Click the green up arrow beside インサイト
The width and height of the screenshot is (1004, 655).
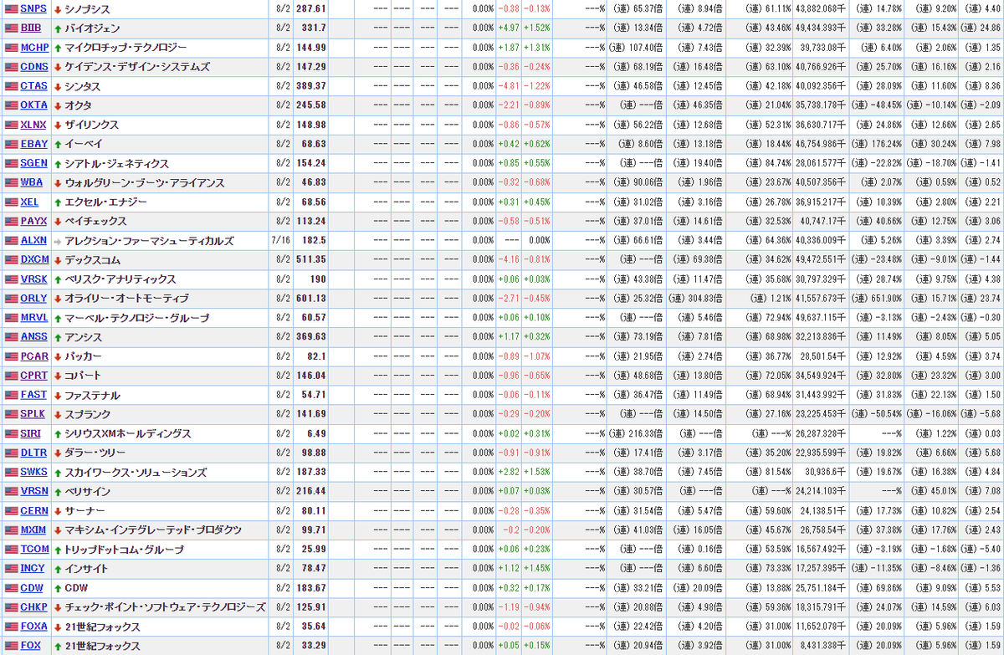click(x=58, y=569)
